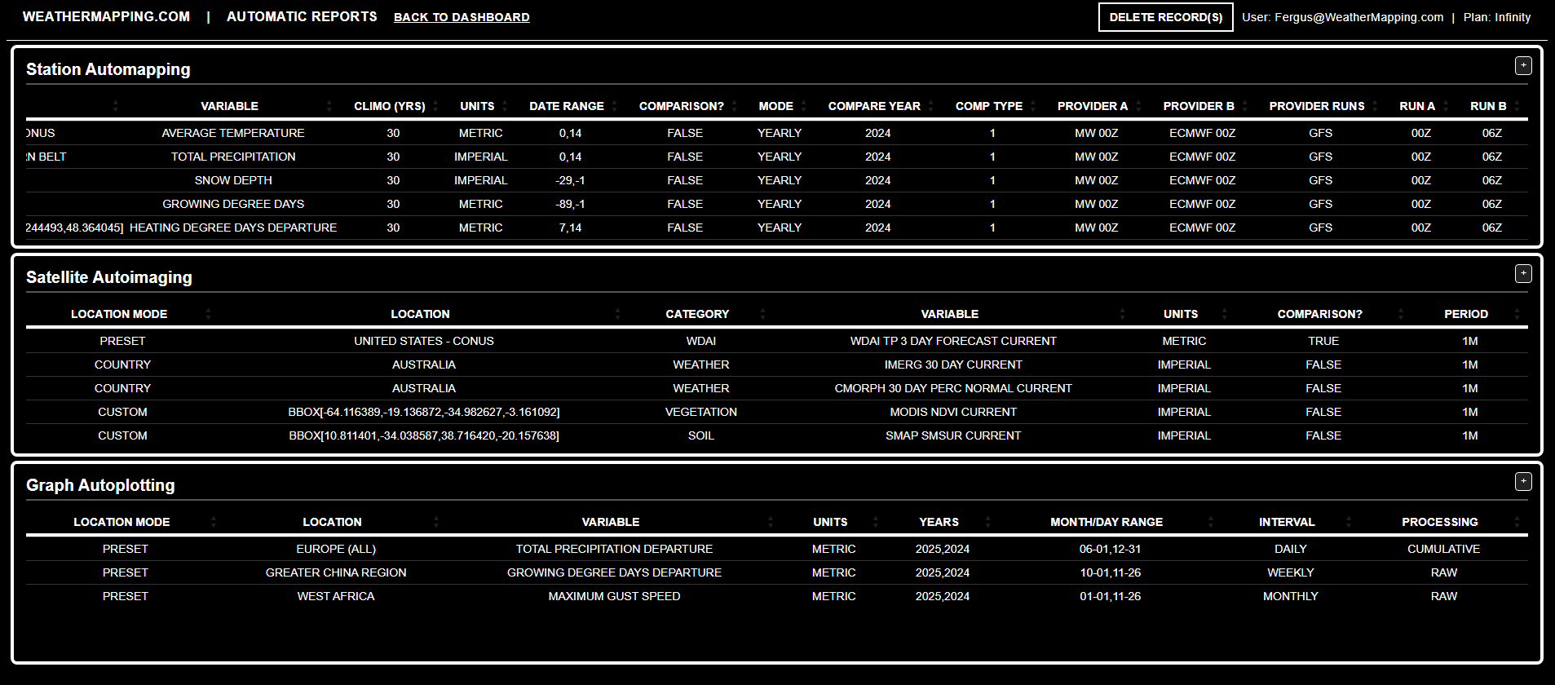The height and width of the screenshot is (685, 1555).
Task: Click the CUMULATIVE processing cell
Action: (1443, 549)
